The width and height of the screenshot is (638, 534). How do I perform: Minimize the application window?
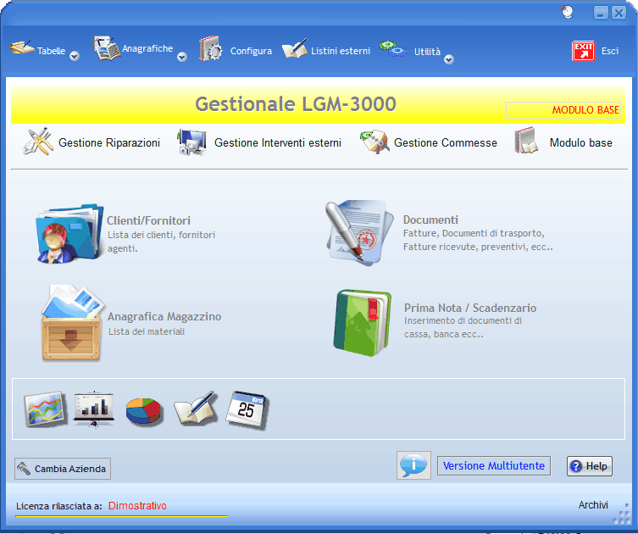(x=601, y=13)
